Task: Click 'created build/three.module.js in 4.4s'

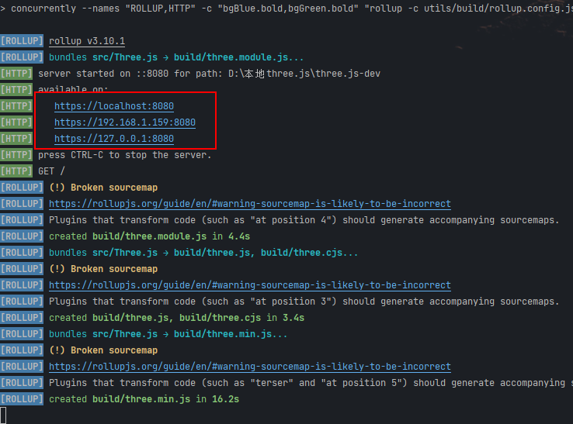Action: [150, 236]
